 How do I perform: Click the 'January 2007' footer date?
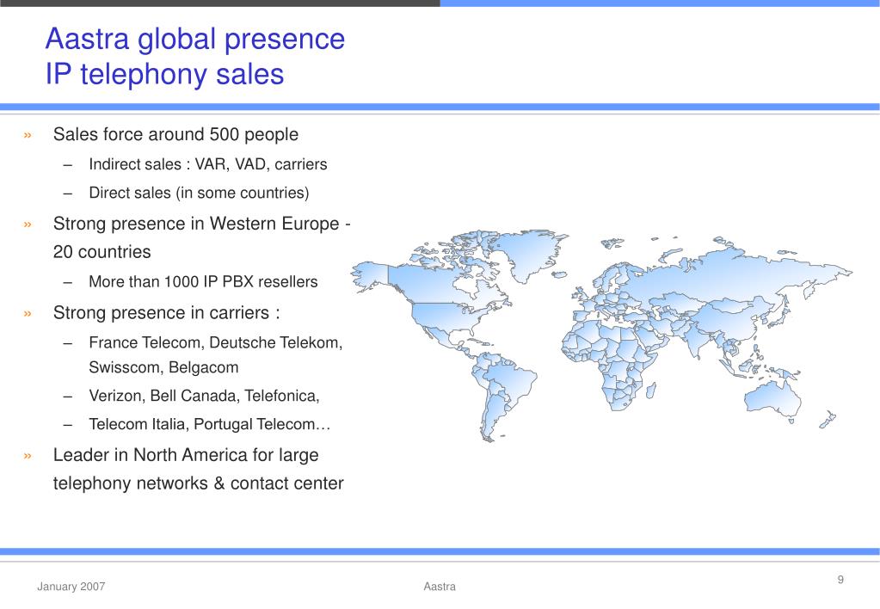click(71, 587)
